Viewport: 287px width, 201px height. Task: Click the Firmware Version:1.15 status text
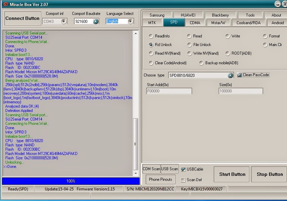(x=96, y=189)
